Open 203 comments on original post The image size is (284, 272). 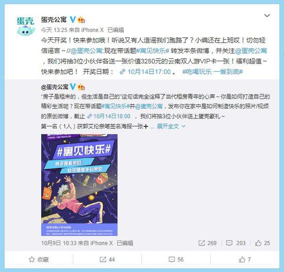(236, 243)
